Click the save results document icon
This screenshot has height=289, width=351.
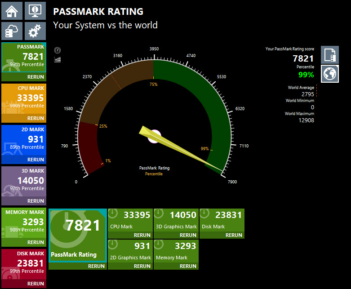pos(330,55)
